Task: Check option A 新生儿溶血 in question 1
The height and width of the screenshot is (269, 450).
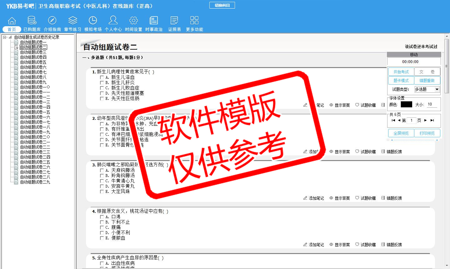Action: click(x=102, y=77)
